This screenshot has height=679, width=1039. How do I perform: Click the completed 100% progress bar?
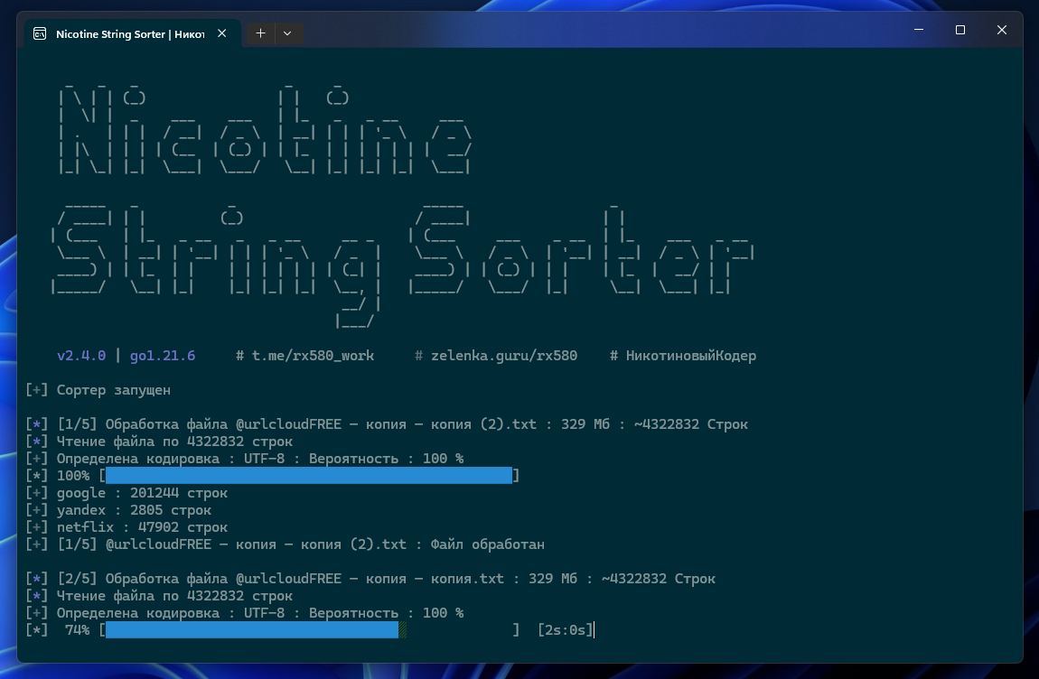(309, 476)
